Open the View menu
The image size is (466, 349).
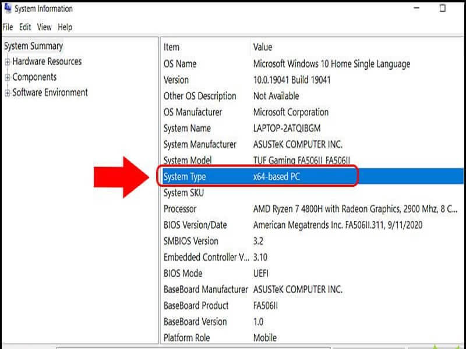pyautogui.click(x=43, y=27)
